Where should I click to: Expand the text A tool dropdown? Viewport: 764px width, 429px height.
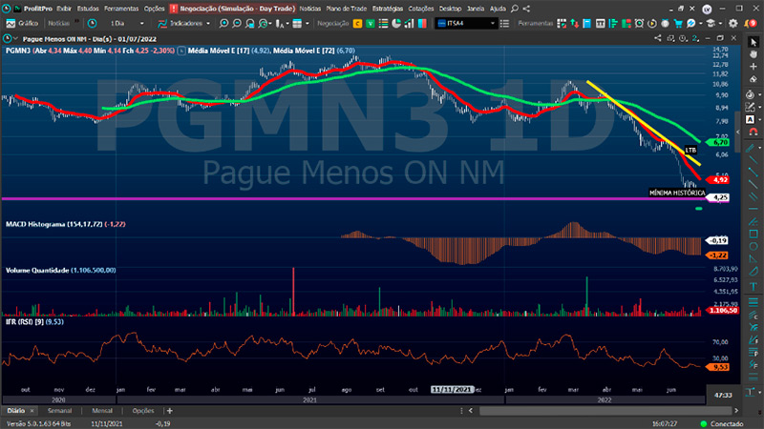(x=759, y=120)
